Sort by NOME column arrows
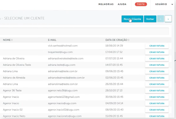 pos(12,40)
